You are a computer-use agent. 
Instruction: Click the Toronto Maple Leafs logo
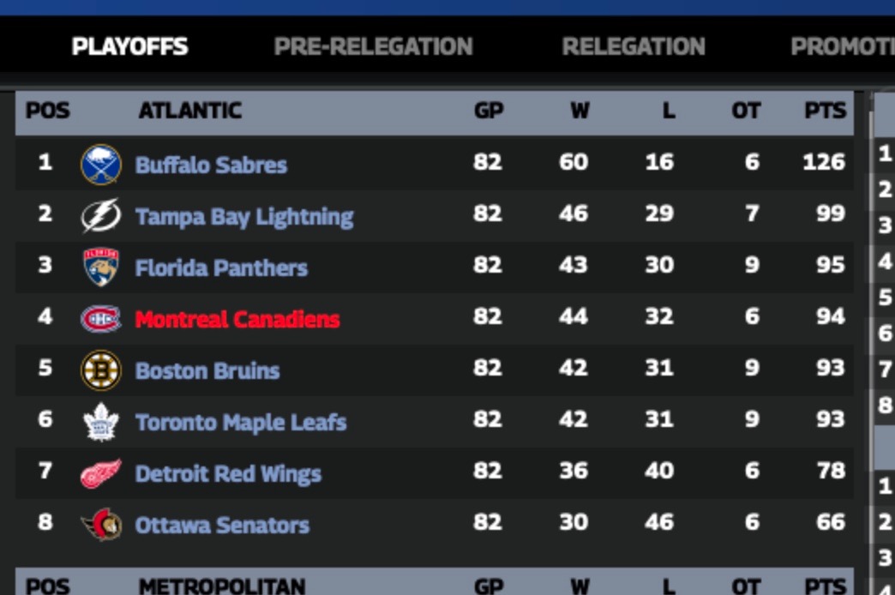[100, 422]
